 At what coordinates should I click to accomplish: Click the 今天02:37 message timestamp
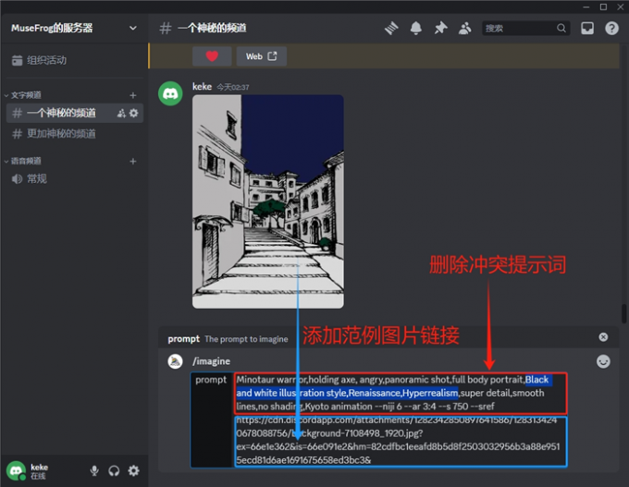[233, 88]
